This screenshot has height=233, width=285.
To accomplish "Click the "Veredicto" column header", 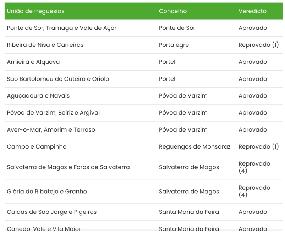I will pyautogui.click(x=252, y=11).
